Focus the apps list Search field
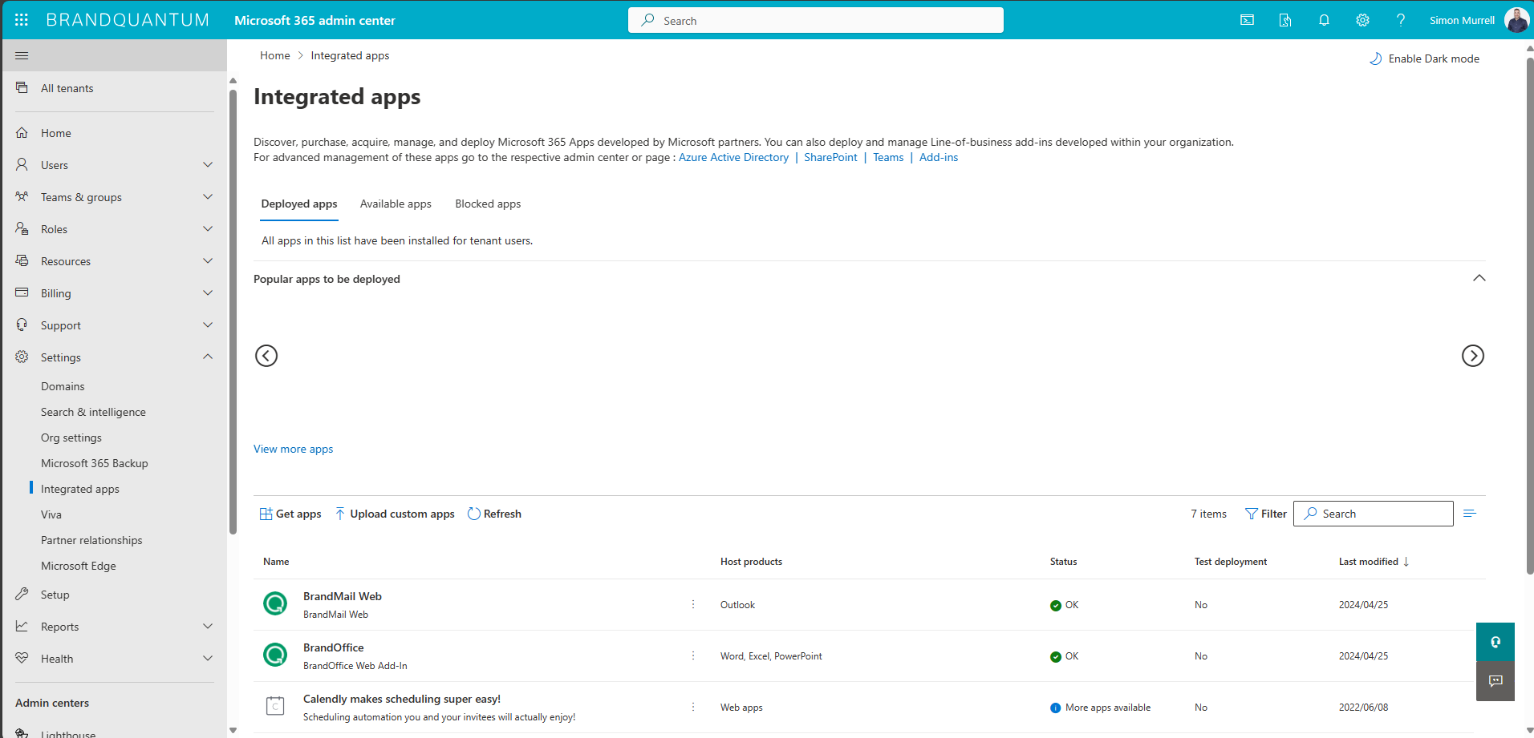The image size is (1534, 738). coord(1374,514)
